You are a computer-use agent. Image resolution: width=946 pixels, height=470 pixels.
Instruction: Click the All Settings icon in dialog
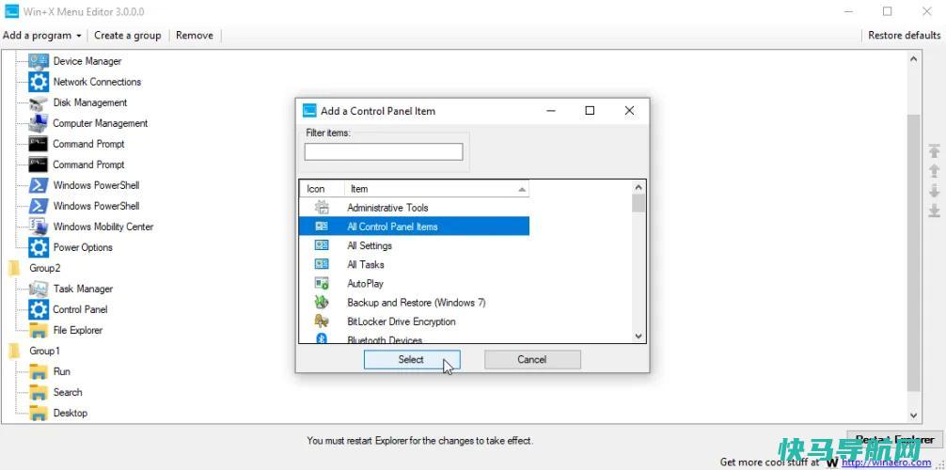coord(322,245)
